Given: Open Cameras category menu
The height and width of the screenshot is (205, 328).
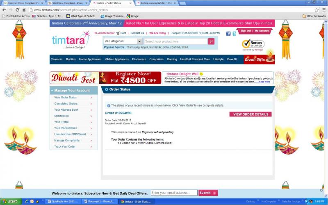Looking at the screenshot, I should (57, 59).
